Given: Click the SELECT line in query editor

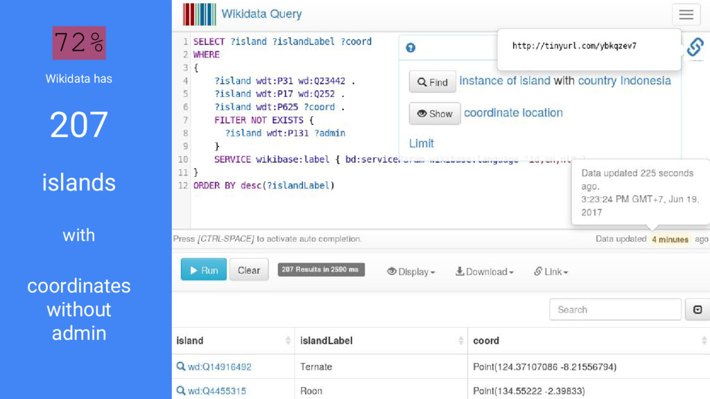Looking at the screenshot, I should tap(283, 41).
